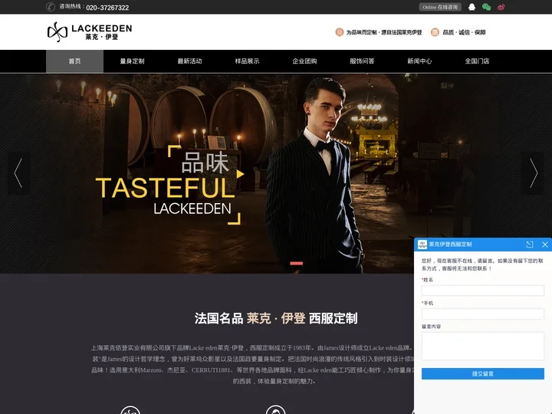
Task: Select the red banner slide indicator
Action: click(297, 263)
